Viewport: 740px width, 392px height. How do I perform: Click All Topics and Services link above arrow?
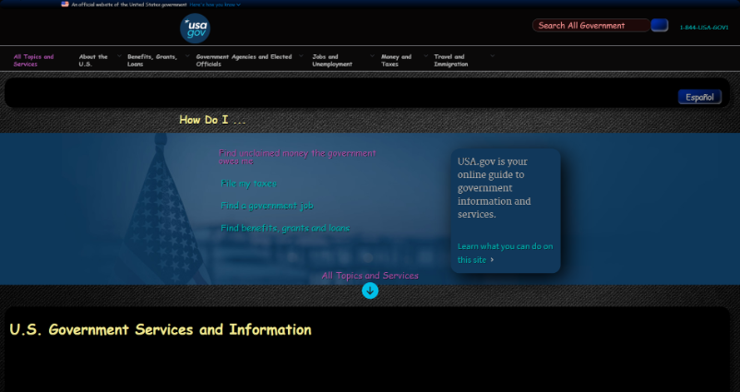click(370, 276)
